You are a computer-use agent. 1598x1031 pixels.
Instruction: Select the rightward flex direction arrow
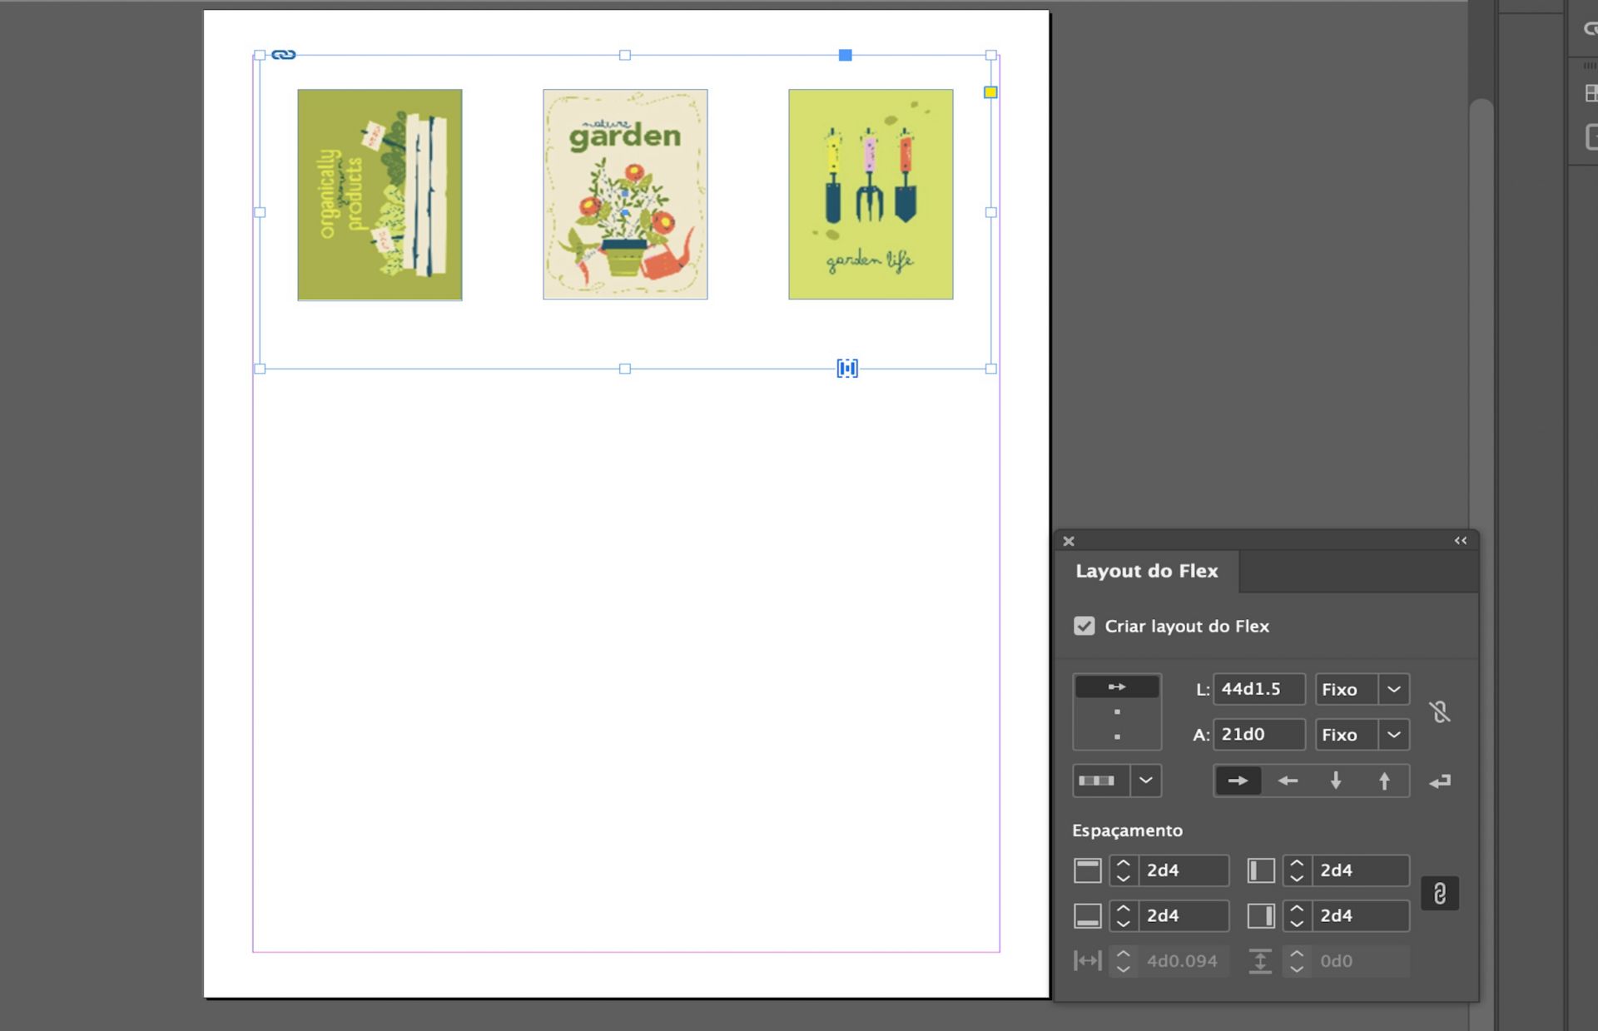point(1238,780)
